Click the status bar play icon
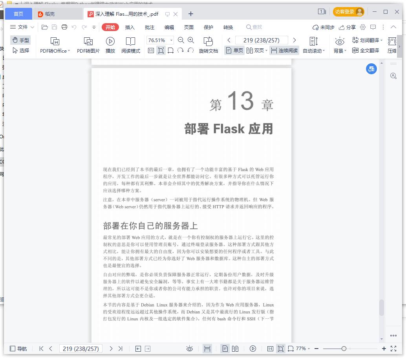 [253, 349]
